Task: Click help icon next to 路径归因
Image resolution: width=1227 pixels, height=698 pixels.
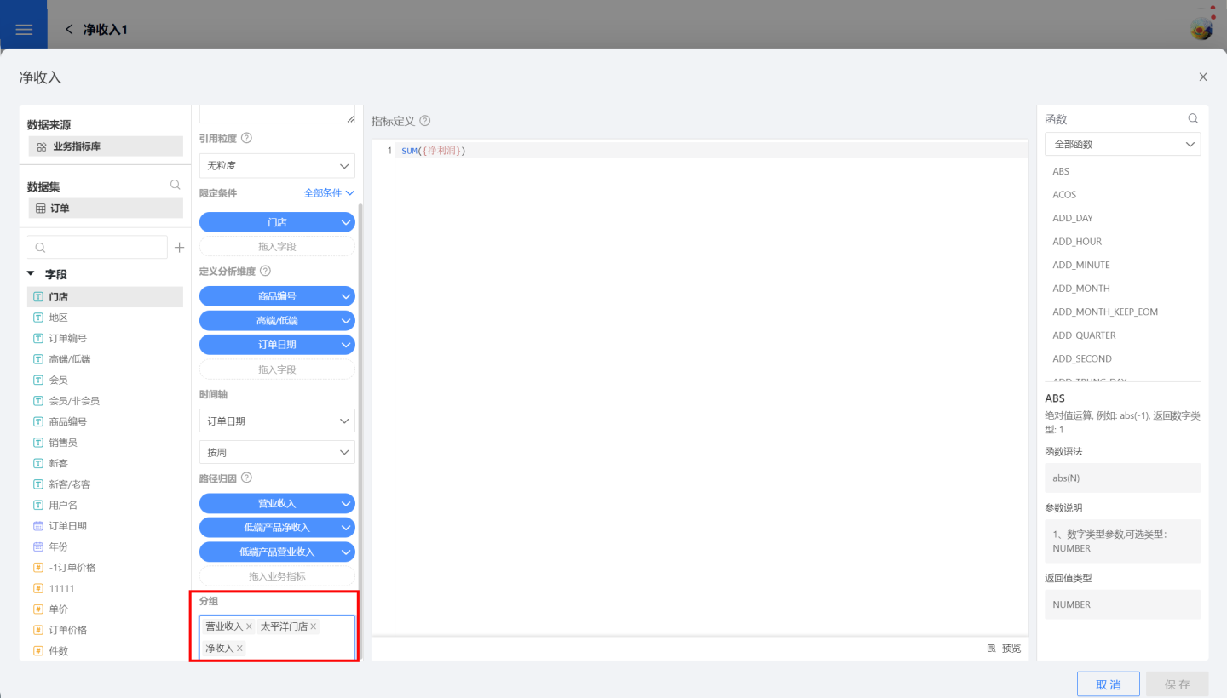Action: pos(247,478)
